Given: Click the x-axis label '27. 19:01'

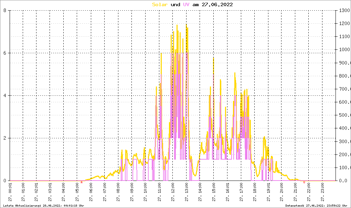Looking at the screenshot, I should coord(269,192).
